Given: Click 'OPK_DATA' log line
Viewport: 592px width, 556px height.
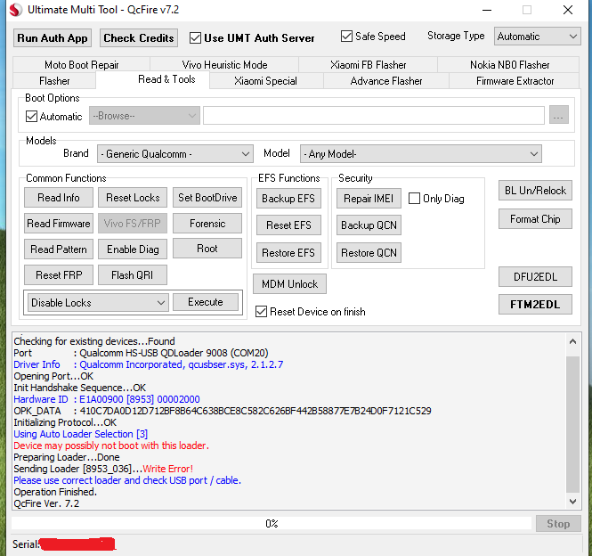Looking at the screenshot, I should tap(223, 411).
